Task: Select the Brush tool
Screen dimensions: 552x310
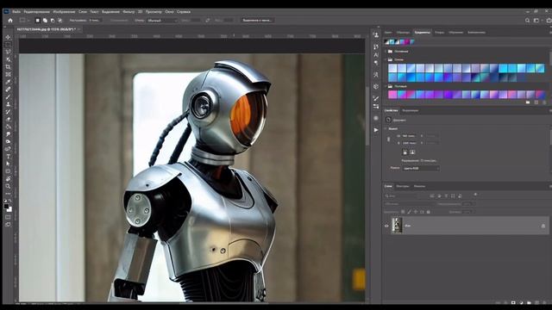Action: (8, 96)
